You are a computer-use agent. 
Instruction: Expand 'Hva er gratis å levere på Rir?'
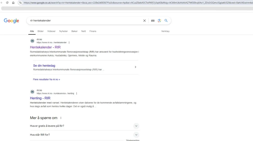click(x=136, y=126)
